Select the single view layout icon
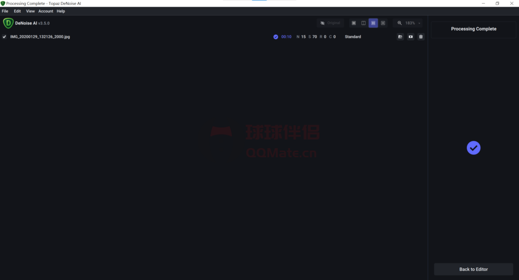519x280 pixels. pyautogui.click(x=354, y=23)
